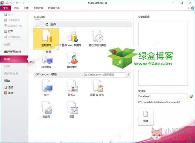Viewport: 195px width, 143px height.
Task: Start the Office.com template search arrow
Action: (128, 75)
